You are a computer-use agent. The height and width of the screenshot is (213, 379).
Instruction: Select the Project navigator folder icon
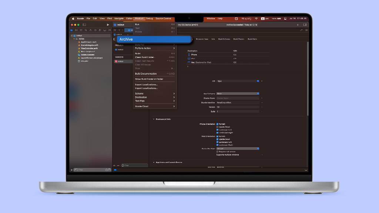click(72, 30)
